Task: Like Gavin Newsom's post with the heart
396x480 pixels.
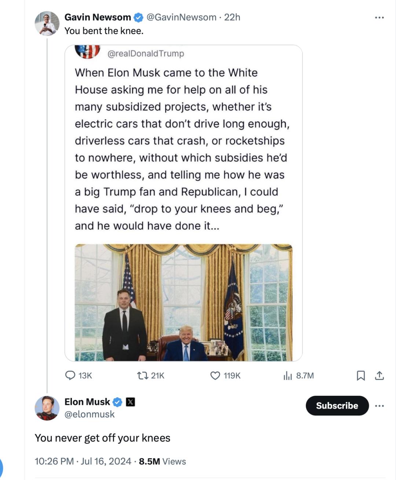Action: [215, 375]
